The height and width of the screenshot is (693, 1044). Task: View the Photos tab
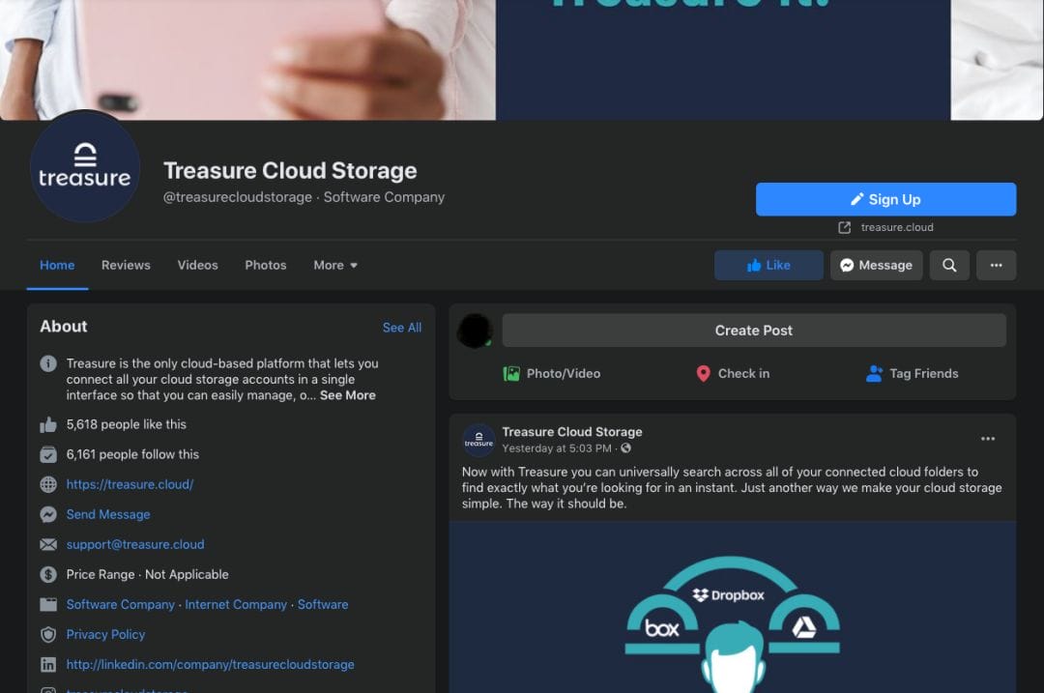coord(266,265)
